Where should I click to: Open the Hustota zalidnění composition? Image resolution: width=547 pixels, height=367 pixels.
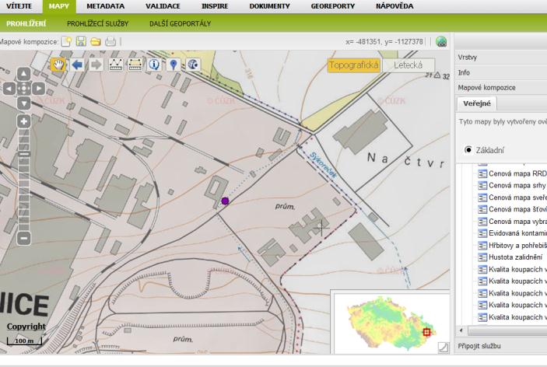[516, 257]
